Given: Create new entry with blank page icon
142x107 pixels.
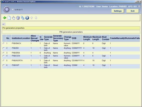Looking at the screenshot, I should [9, 18].
